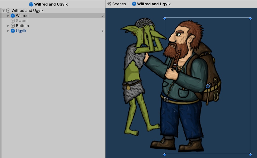Click the blue Ugylk prefab cube icon

(13, 31)
